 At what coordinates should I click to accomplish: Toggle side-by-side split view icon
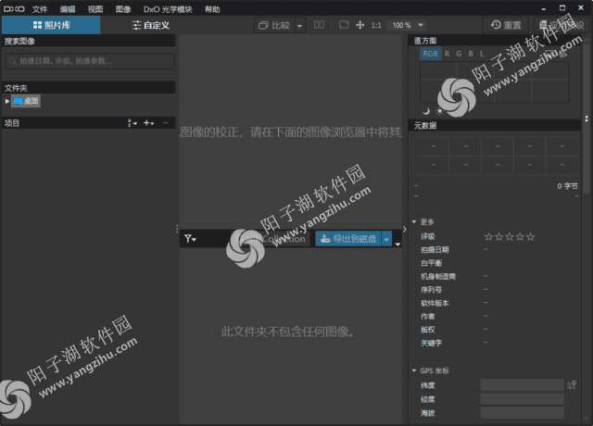coord(319,25)
